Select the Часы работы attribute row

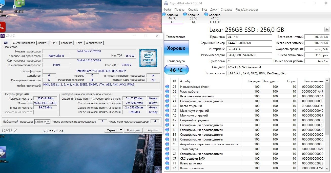coord(244,92)
